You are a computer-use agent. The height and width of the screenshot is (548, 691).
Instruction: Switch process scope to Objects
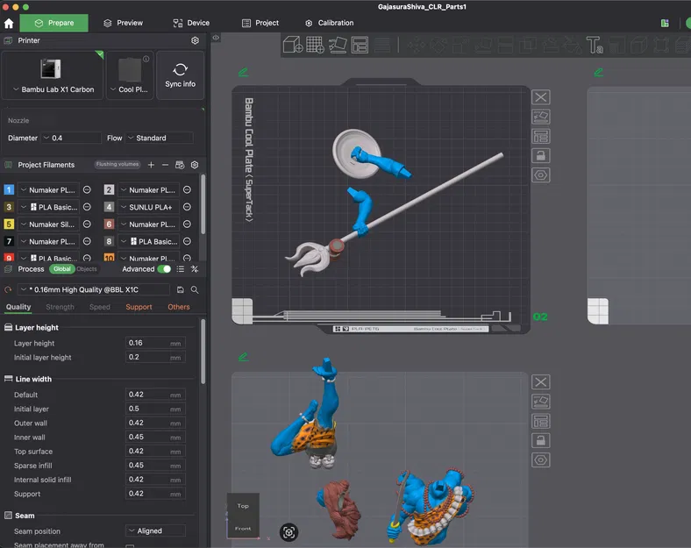[87, 268]
